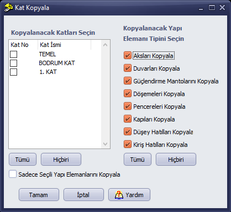231x212 pixels.
Task: Select the TEMEL row text
Action: pyautogui.click(x=48, y=54)
